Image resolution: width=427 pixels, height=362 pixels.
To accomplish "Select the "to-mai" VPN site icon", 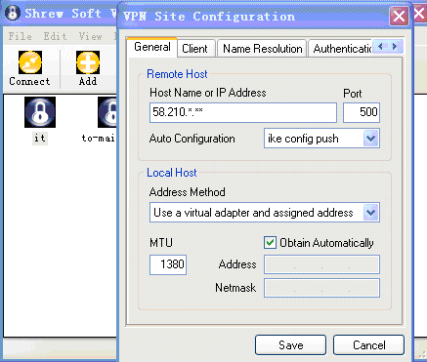I will coord(107,112).
